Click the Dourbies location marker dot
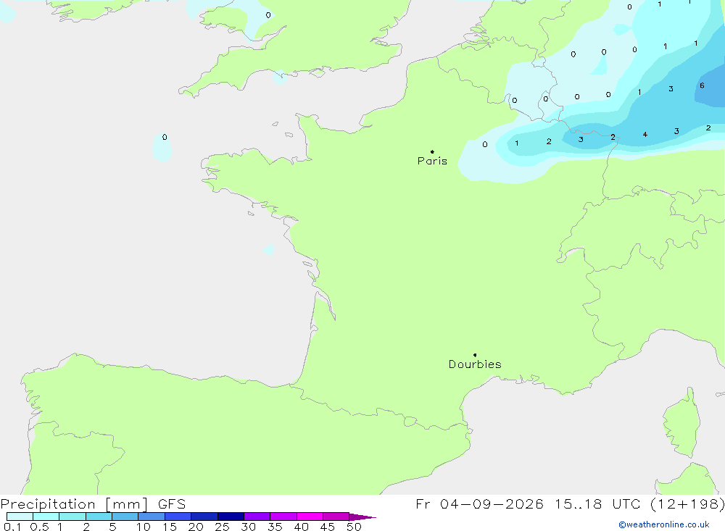725x531 pixels. [x=475, y=355]
